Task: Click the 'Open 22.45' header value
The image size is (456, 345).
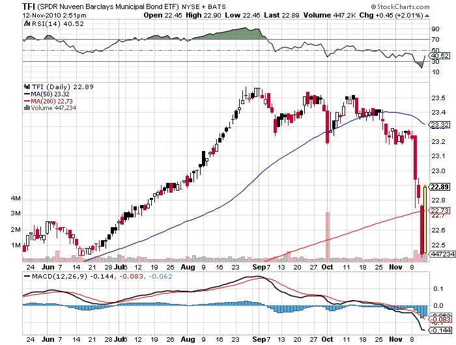Action: 163,16
